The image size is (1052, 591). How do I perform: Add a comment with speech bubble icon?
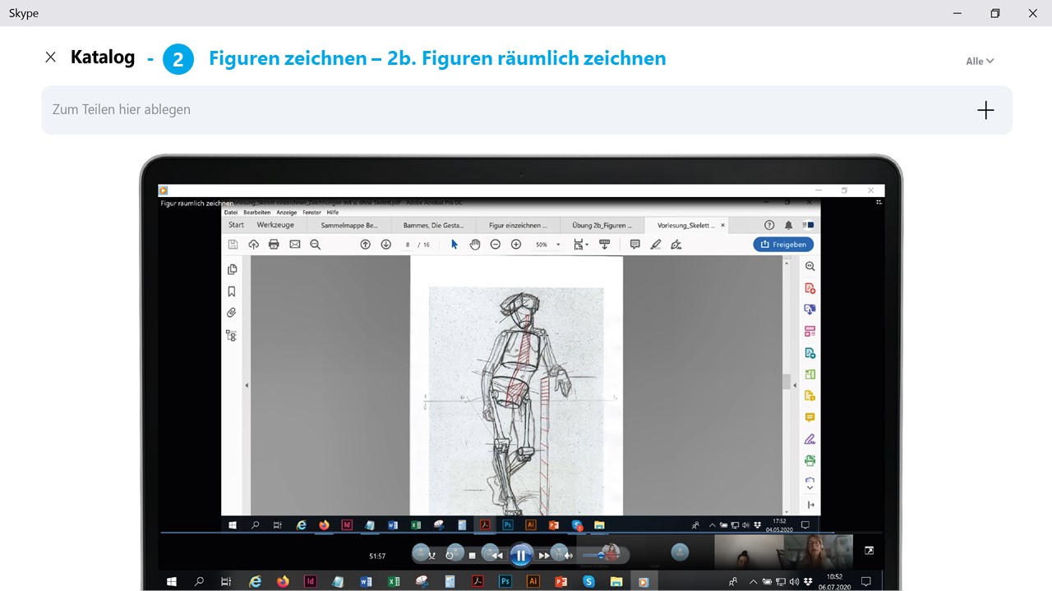634,245
